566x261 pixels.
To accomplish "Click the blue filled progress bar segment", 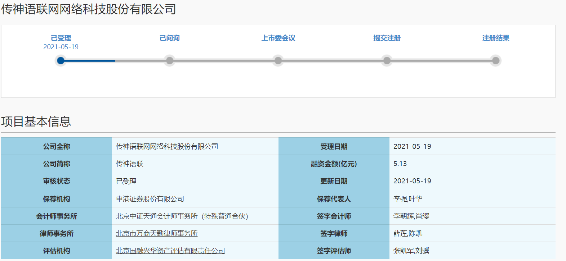I will click(88, 61).
